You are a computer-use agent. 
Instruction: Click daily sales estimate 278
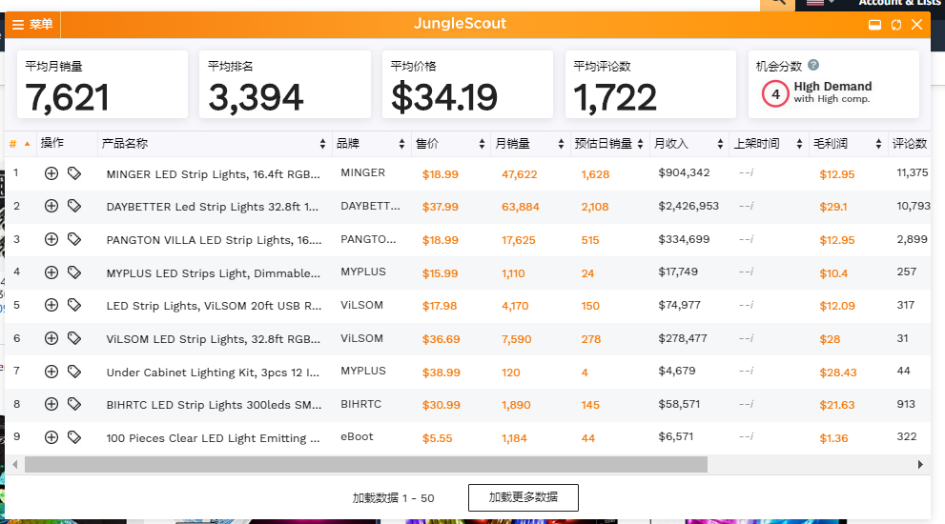pos(590,339)
